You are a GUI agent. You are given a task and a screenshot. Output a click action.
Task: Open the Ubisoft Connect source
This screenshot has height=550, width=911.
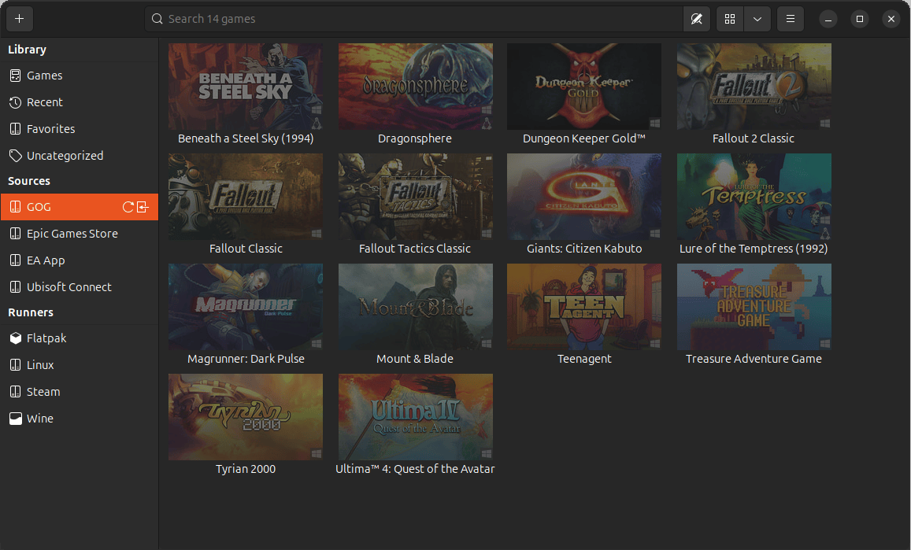79,287
